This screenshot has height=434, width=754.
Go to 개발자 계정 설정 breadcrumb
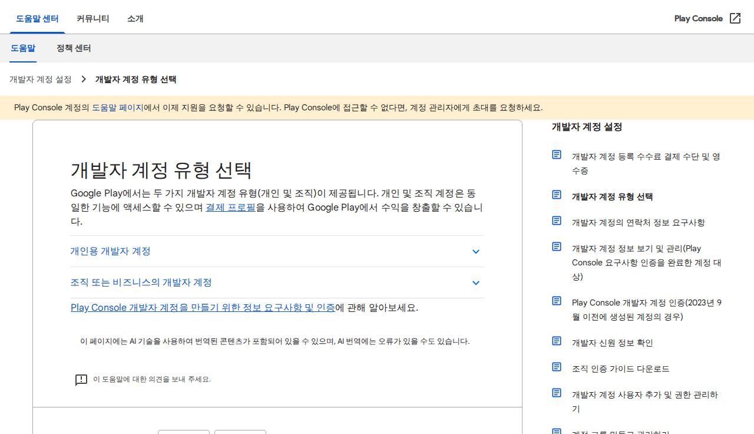tap(41, 79)
